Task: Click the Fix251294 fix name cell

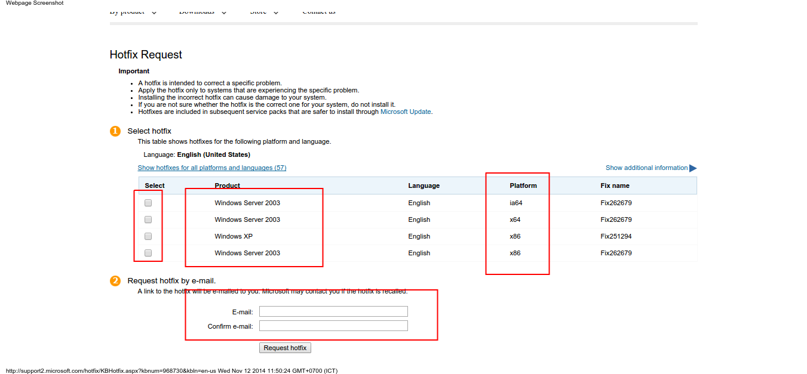Action: [x=616, y=236]
